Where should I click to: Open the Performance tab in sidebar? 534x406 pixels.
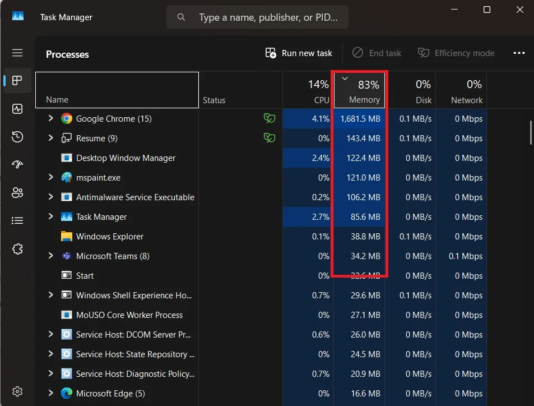(x=17, y=109)
